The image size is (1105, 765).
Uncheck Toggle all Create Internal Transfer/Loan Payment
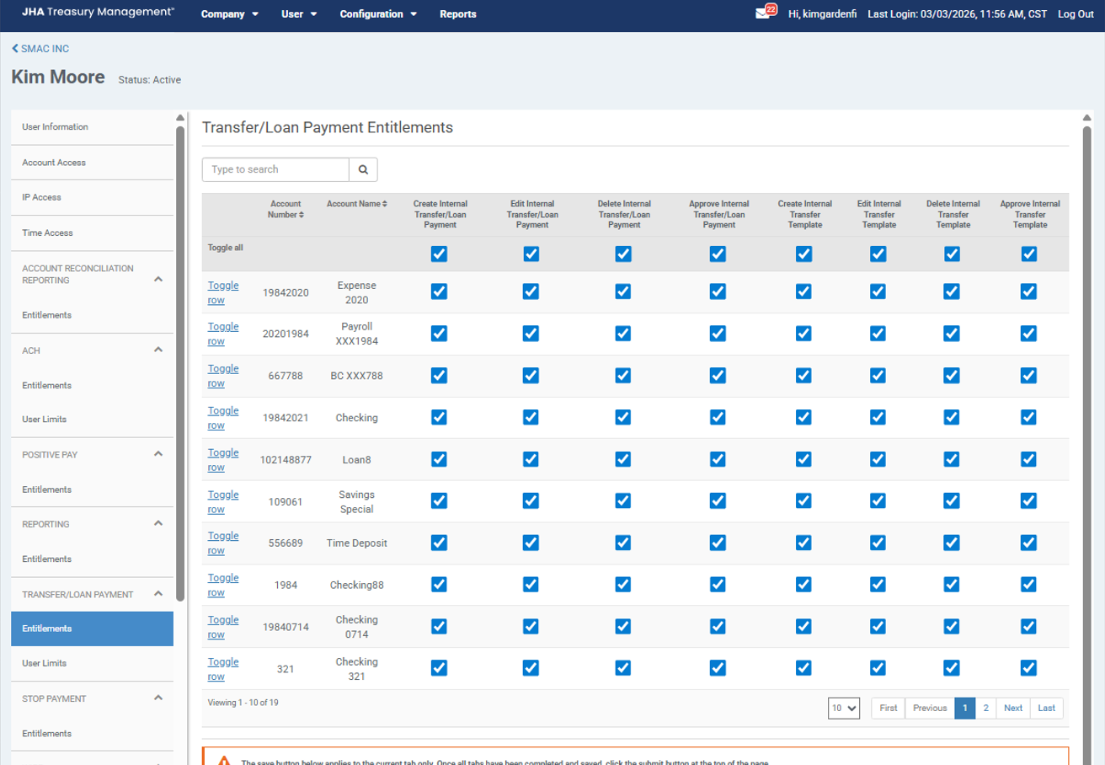coord(439,254)
